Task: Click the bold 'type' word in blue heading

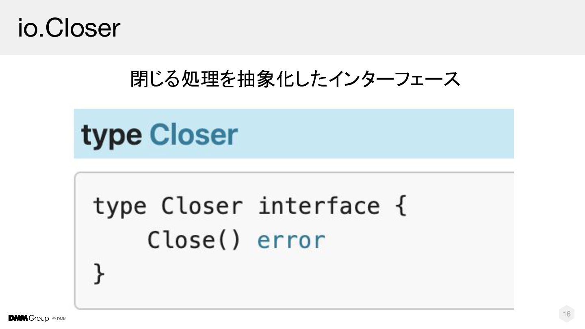Action: point(112,135)
